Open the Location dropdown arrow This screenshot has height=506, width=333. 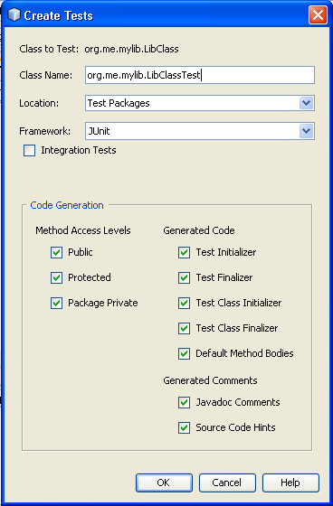306,103
